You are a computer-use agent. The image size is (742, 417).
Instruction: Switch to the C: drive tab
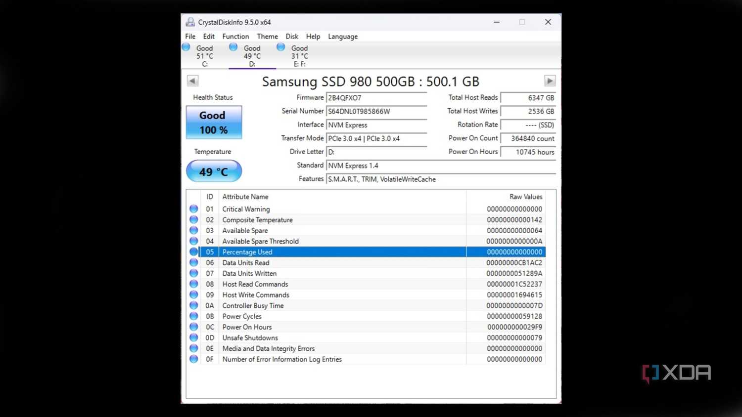[204, 56]
